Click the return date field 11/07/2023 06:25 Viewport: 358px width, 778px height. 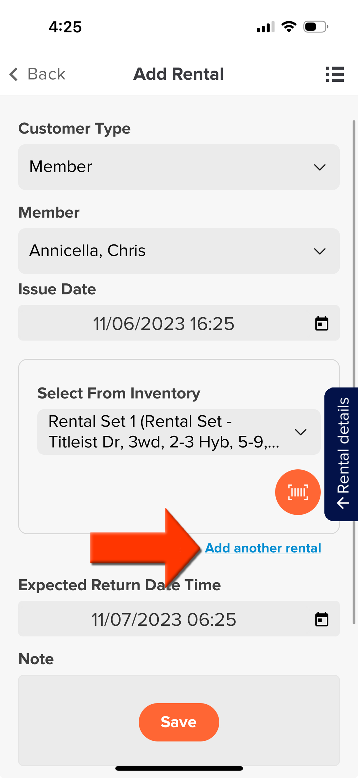click(x=179, y=619)
